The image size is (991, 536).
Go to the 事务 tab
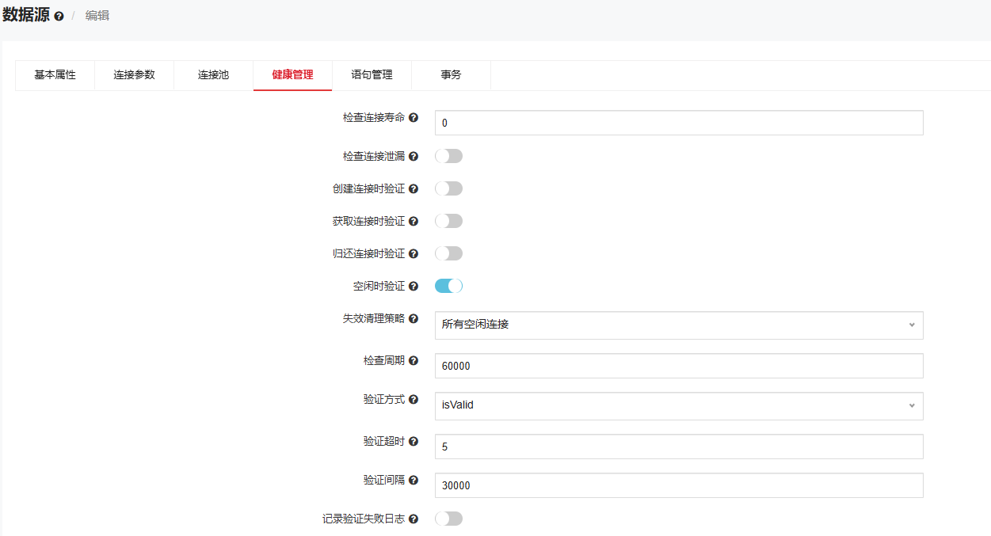pyautogui.click(x=452, y=75)
